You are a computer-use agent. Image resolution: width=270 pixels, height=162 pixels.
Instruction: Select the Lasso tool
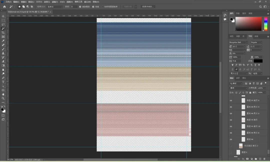[3, 24]
